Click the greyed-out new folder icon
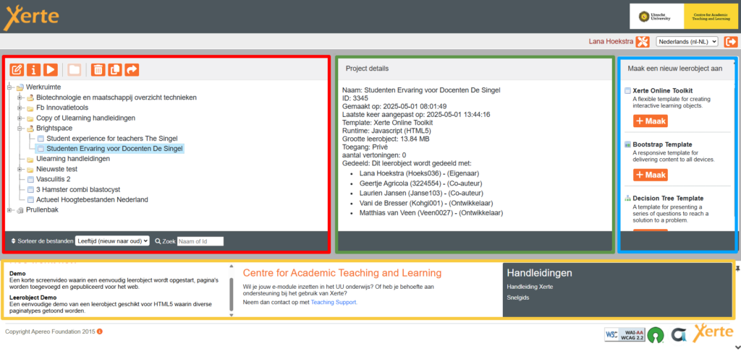The image size is (741, 351). click(75, 70)
